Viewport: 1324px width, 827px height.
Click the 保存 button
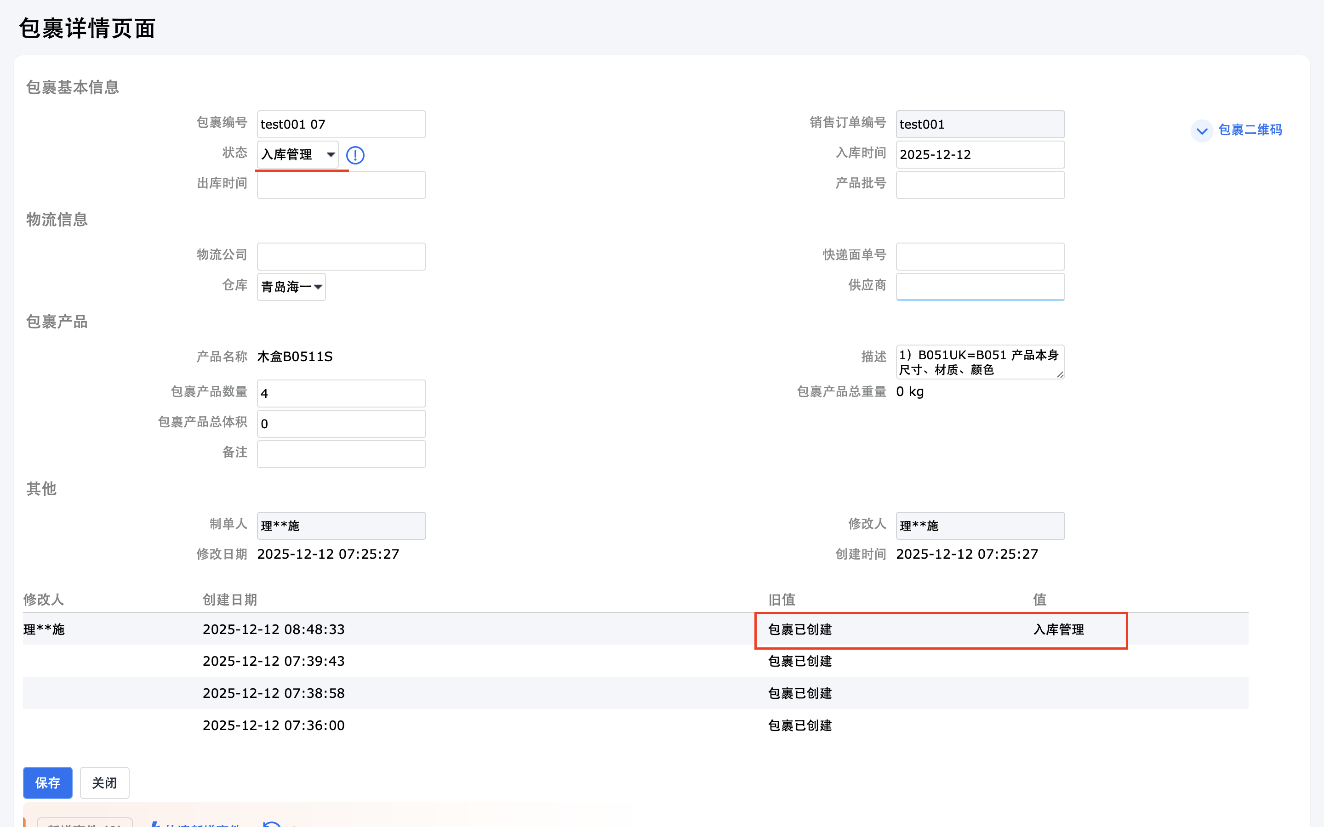(x=48, y=783)
